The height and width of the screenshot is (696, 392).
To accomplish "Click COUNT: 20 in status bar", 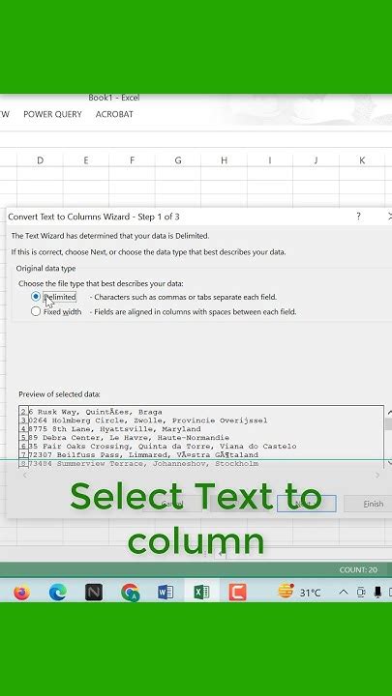I will click(358, 570).
